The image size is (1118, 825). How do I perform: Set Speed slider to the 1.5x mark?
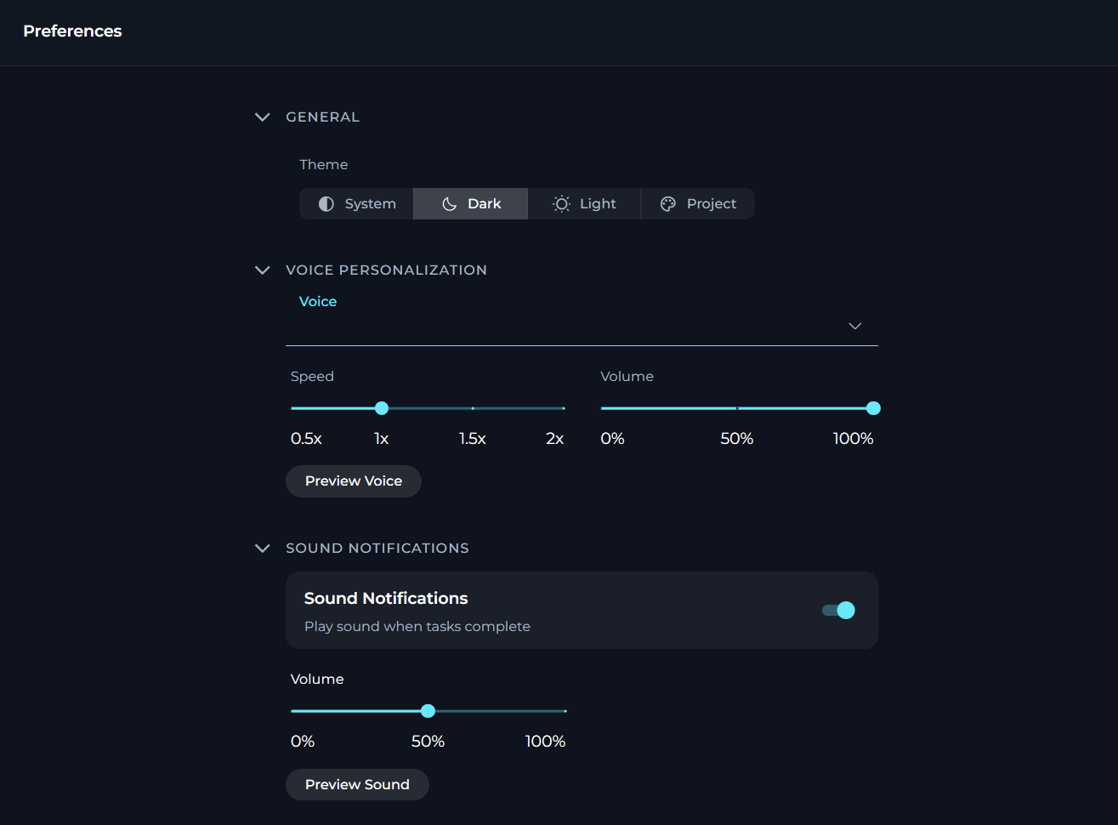point(473,408)
